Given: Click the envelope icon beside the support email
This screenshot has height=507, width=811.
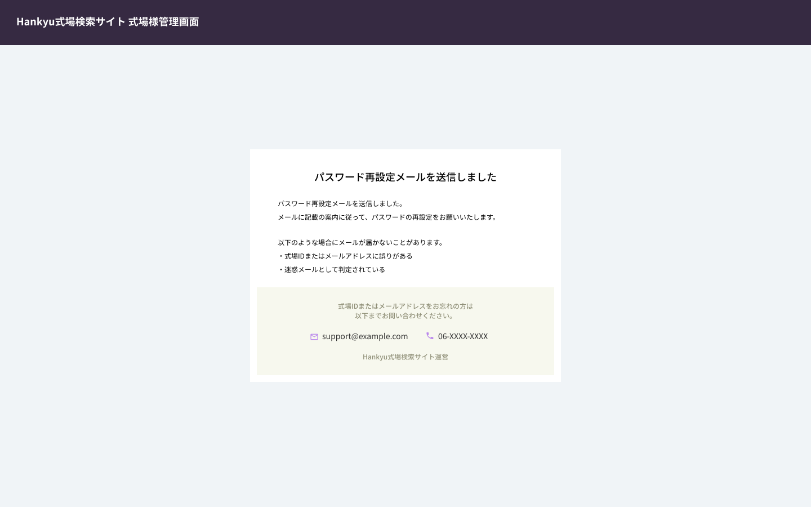Looking at the screenshot, I should coord(314,337).
